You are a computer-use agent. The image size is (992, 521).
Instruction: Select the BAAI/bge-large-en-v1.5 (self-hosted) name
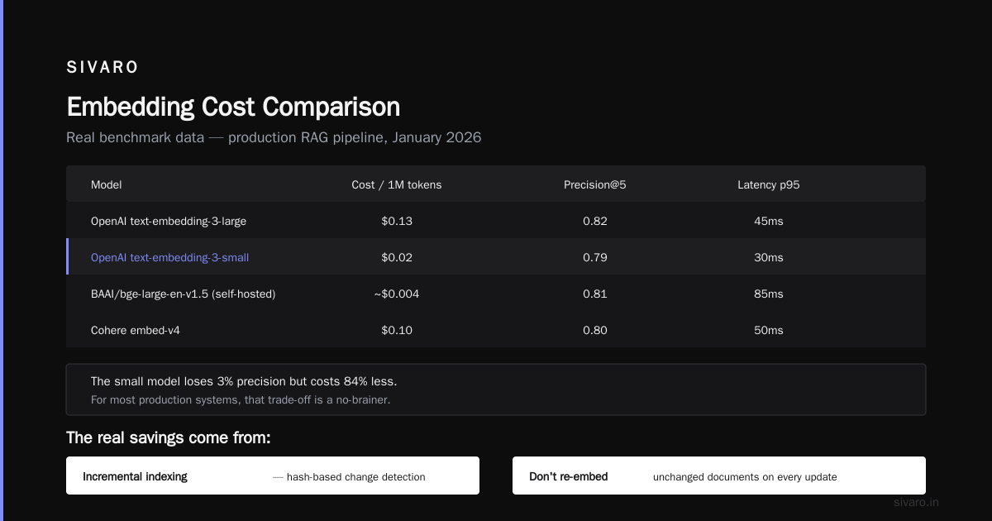183,294
